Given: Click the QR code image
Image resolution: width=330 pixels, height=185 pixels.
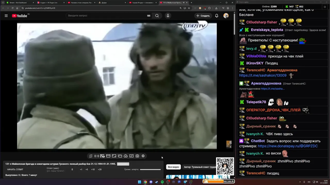Looking at the screenshot, I should [225, 166].
